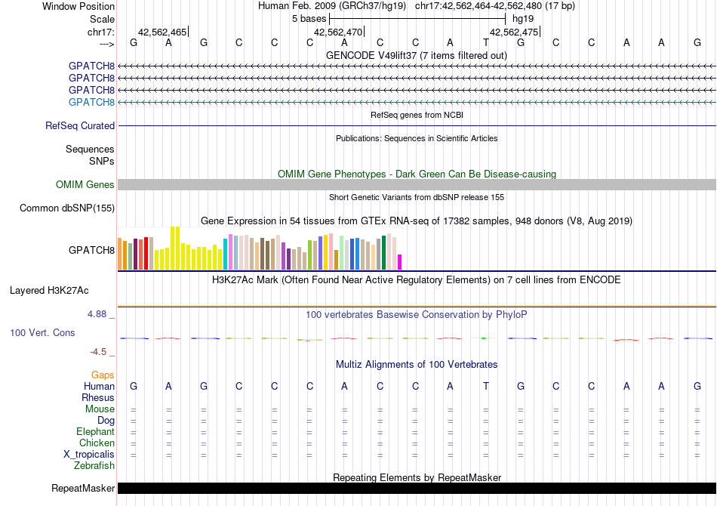Select the Layered H3K27Ac track label

pyautogui.click(x=49, y=290)
